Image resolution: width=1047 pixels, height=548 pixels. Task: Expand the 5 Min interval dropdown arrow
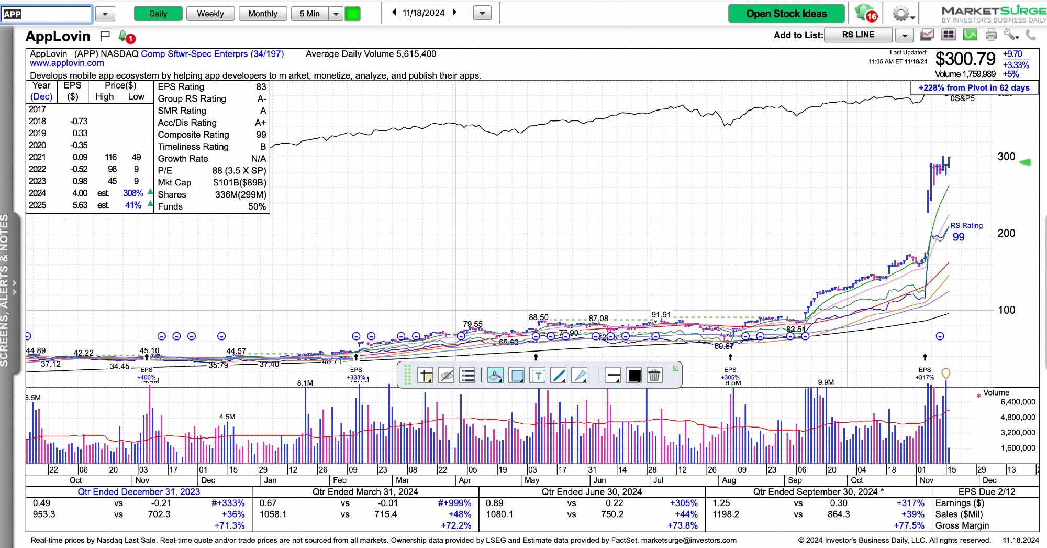click(x=336, y=14)
